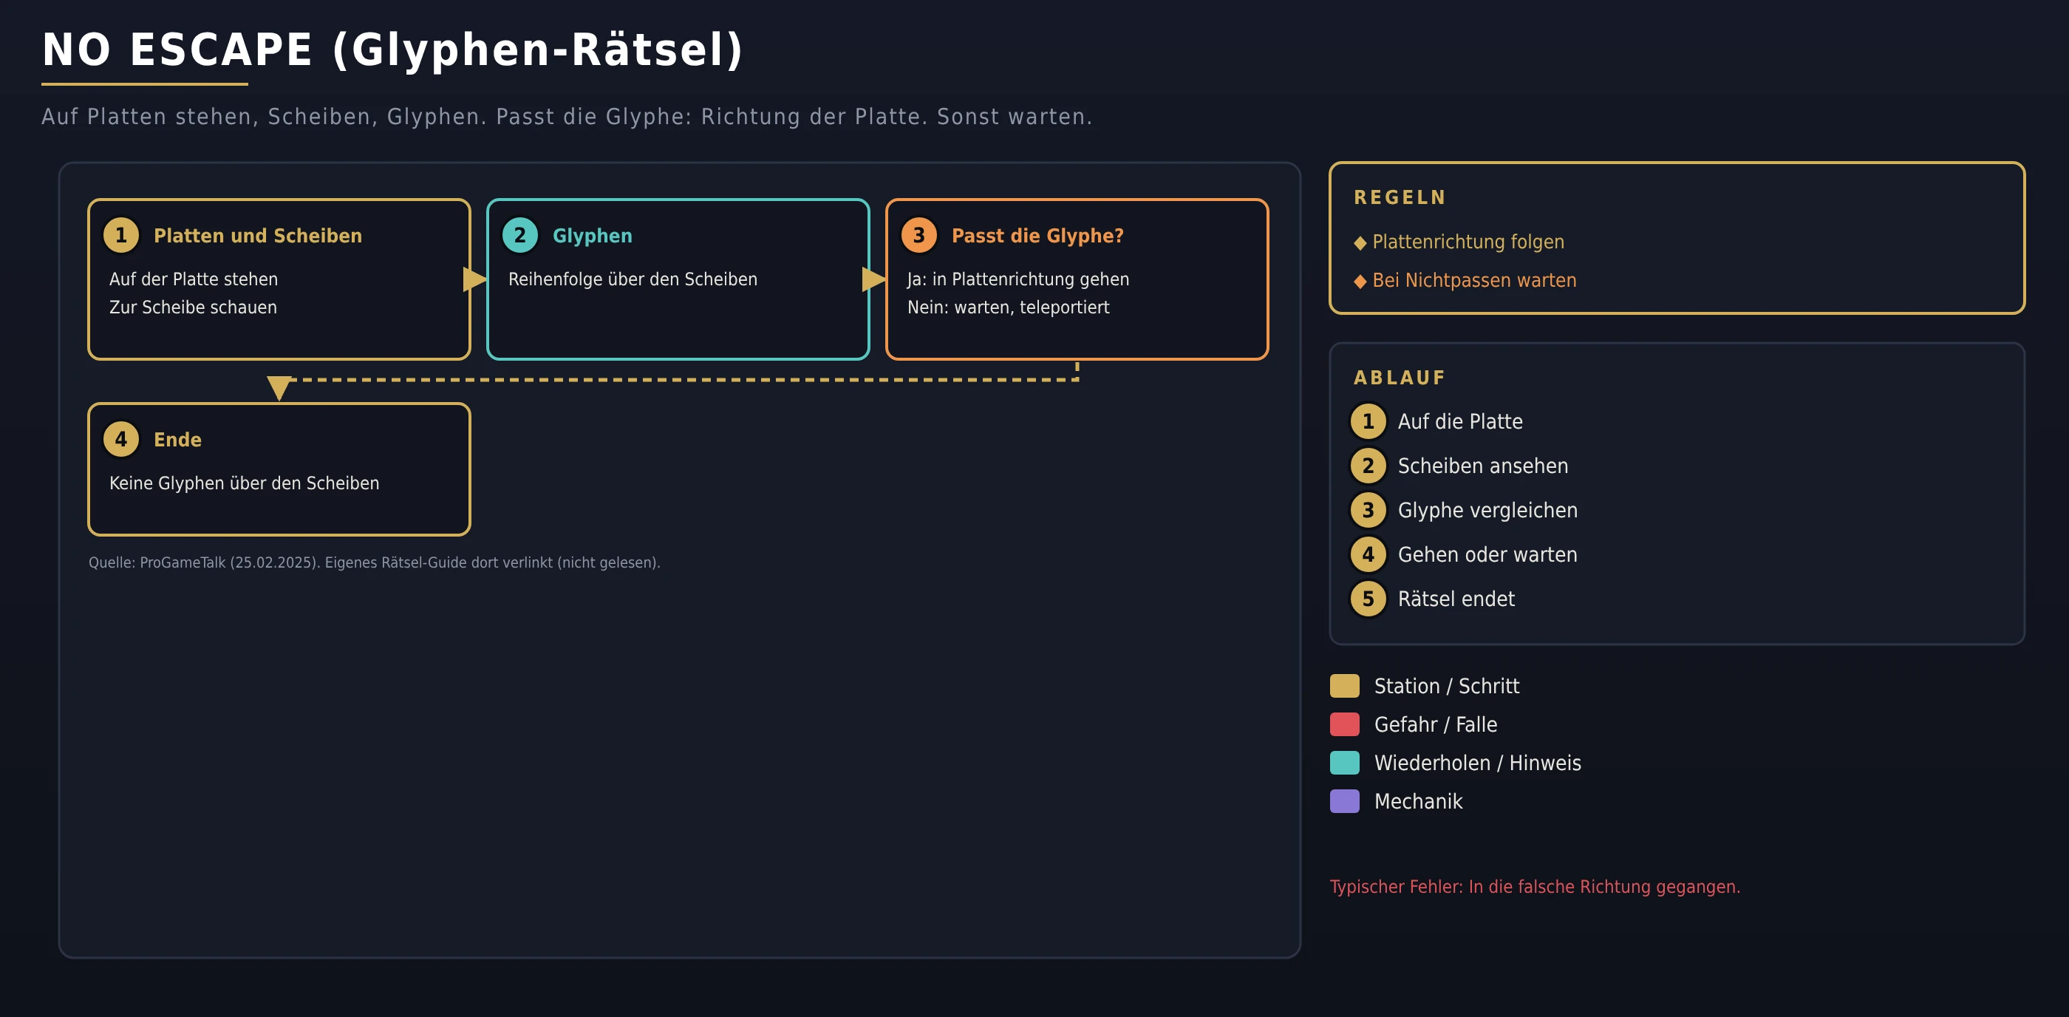Click the teal number 2 badge beside Glyphen
Screen dimensions: 2069x1017
(519, 235)
